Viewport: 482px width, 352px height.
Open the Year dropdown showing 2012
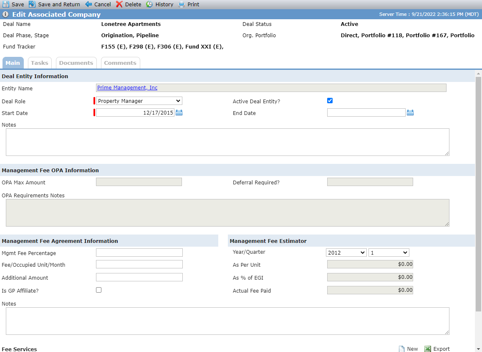346,253
